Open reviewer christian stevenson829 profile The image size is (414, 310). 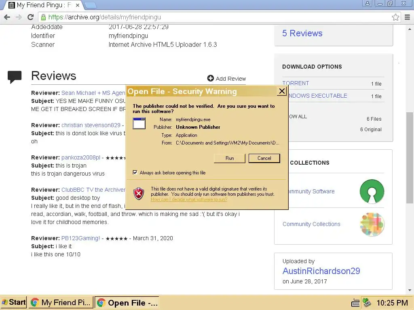point(91,125)
